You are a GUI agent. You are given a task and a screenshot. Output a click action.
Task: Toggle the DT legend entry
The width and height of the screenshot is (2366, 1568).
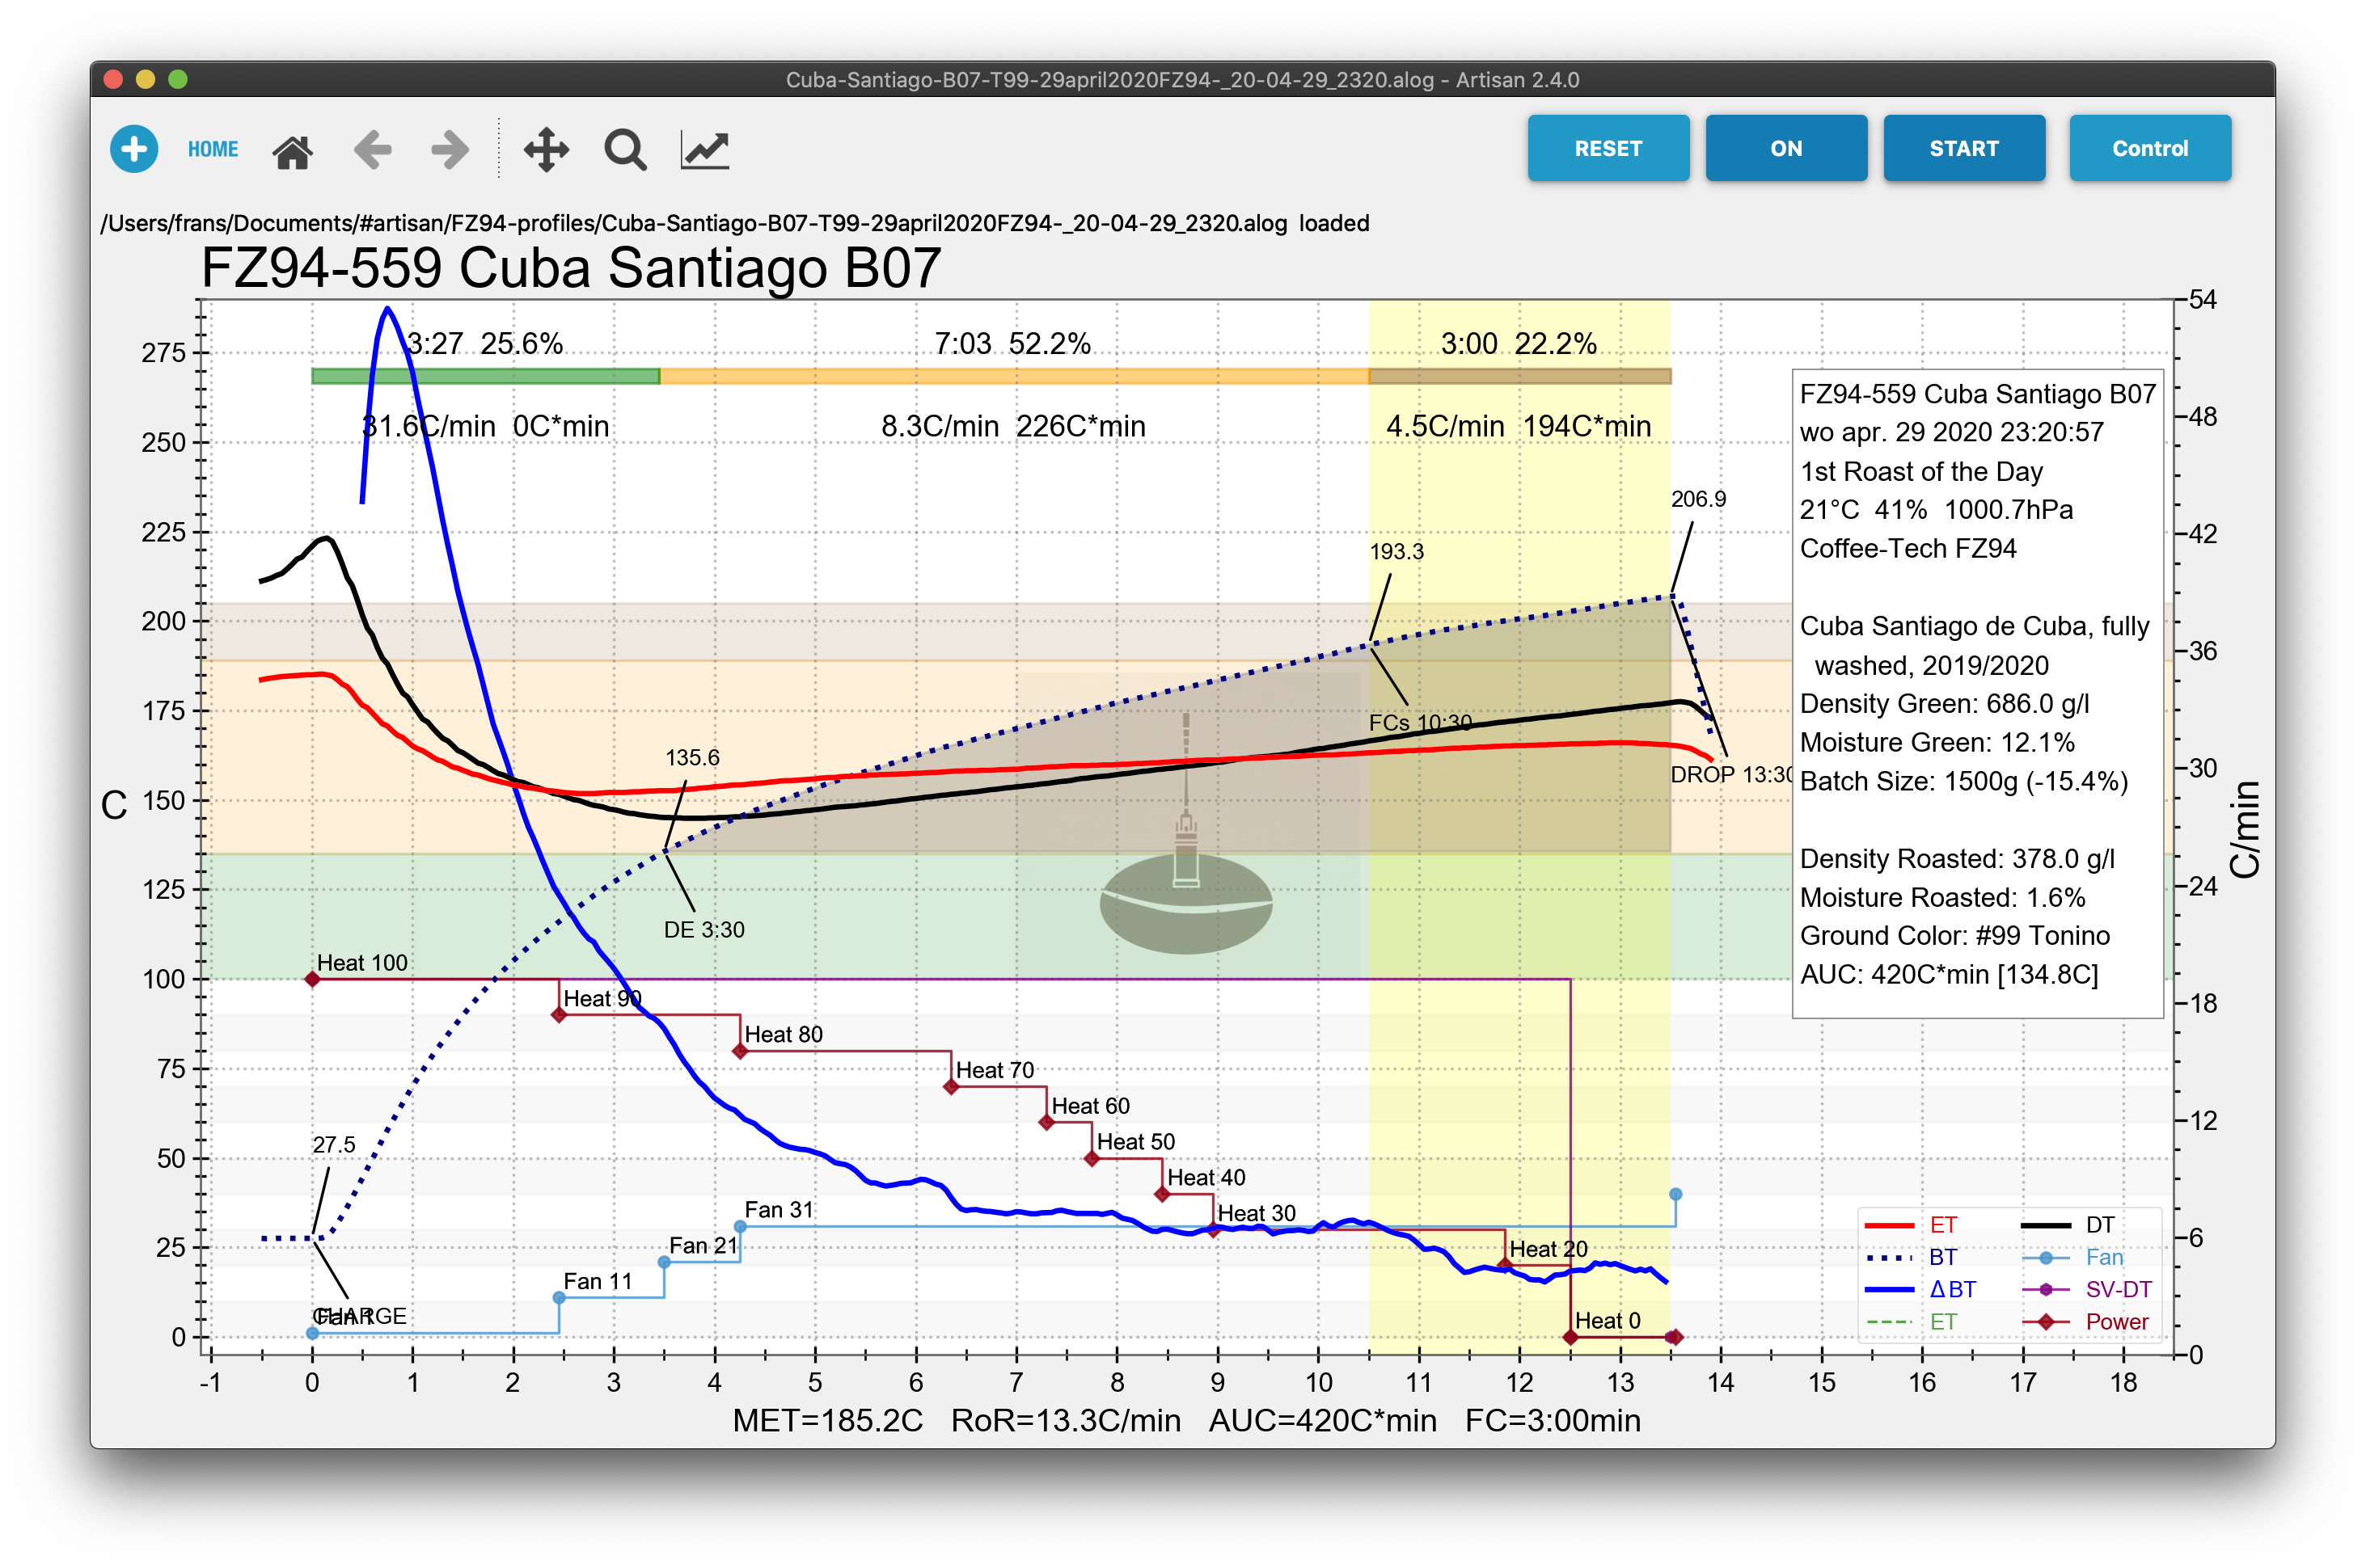[x=2068, y=1225]
